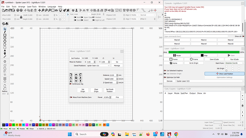Click the delete trash toolbar icon

click(x=35, y=10)
